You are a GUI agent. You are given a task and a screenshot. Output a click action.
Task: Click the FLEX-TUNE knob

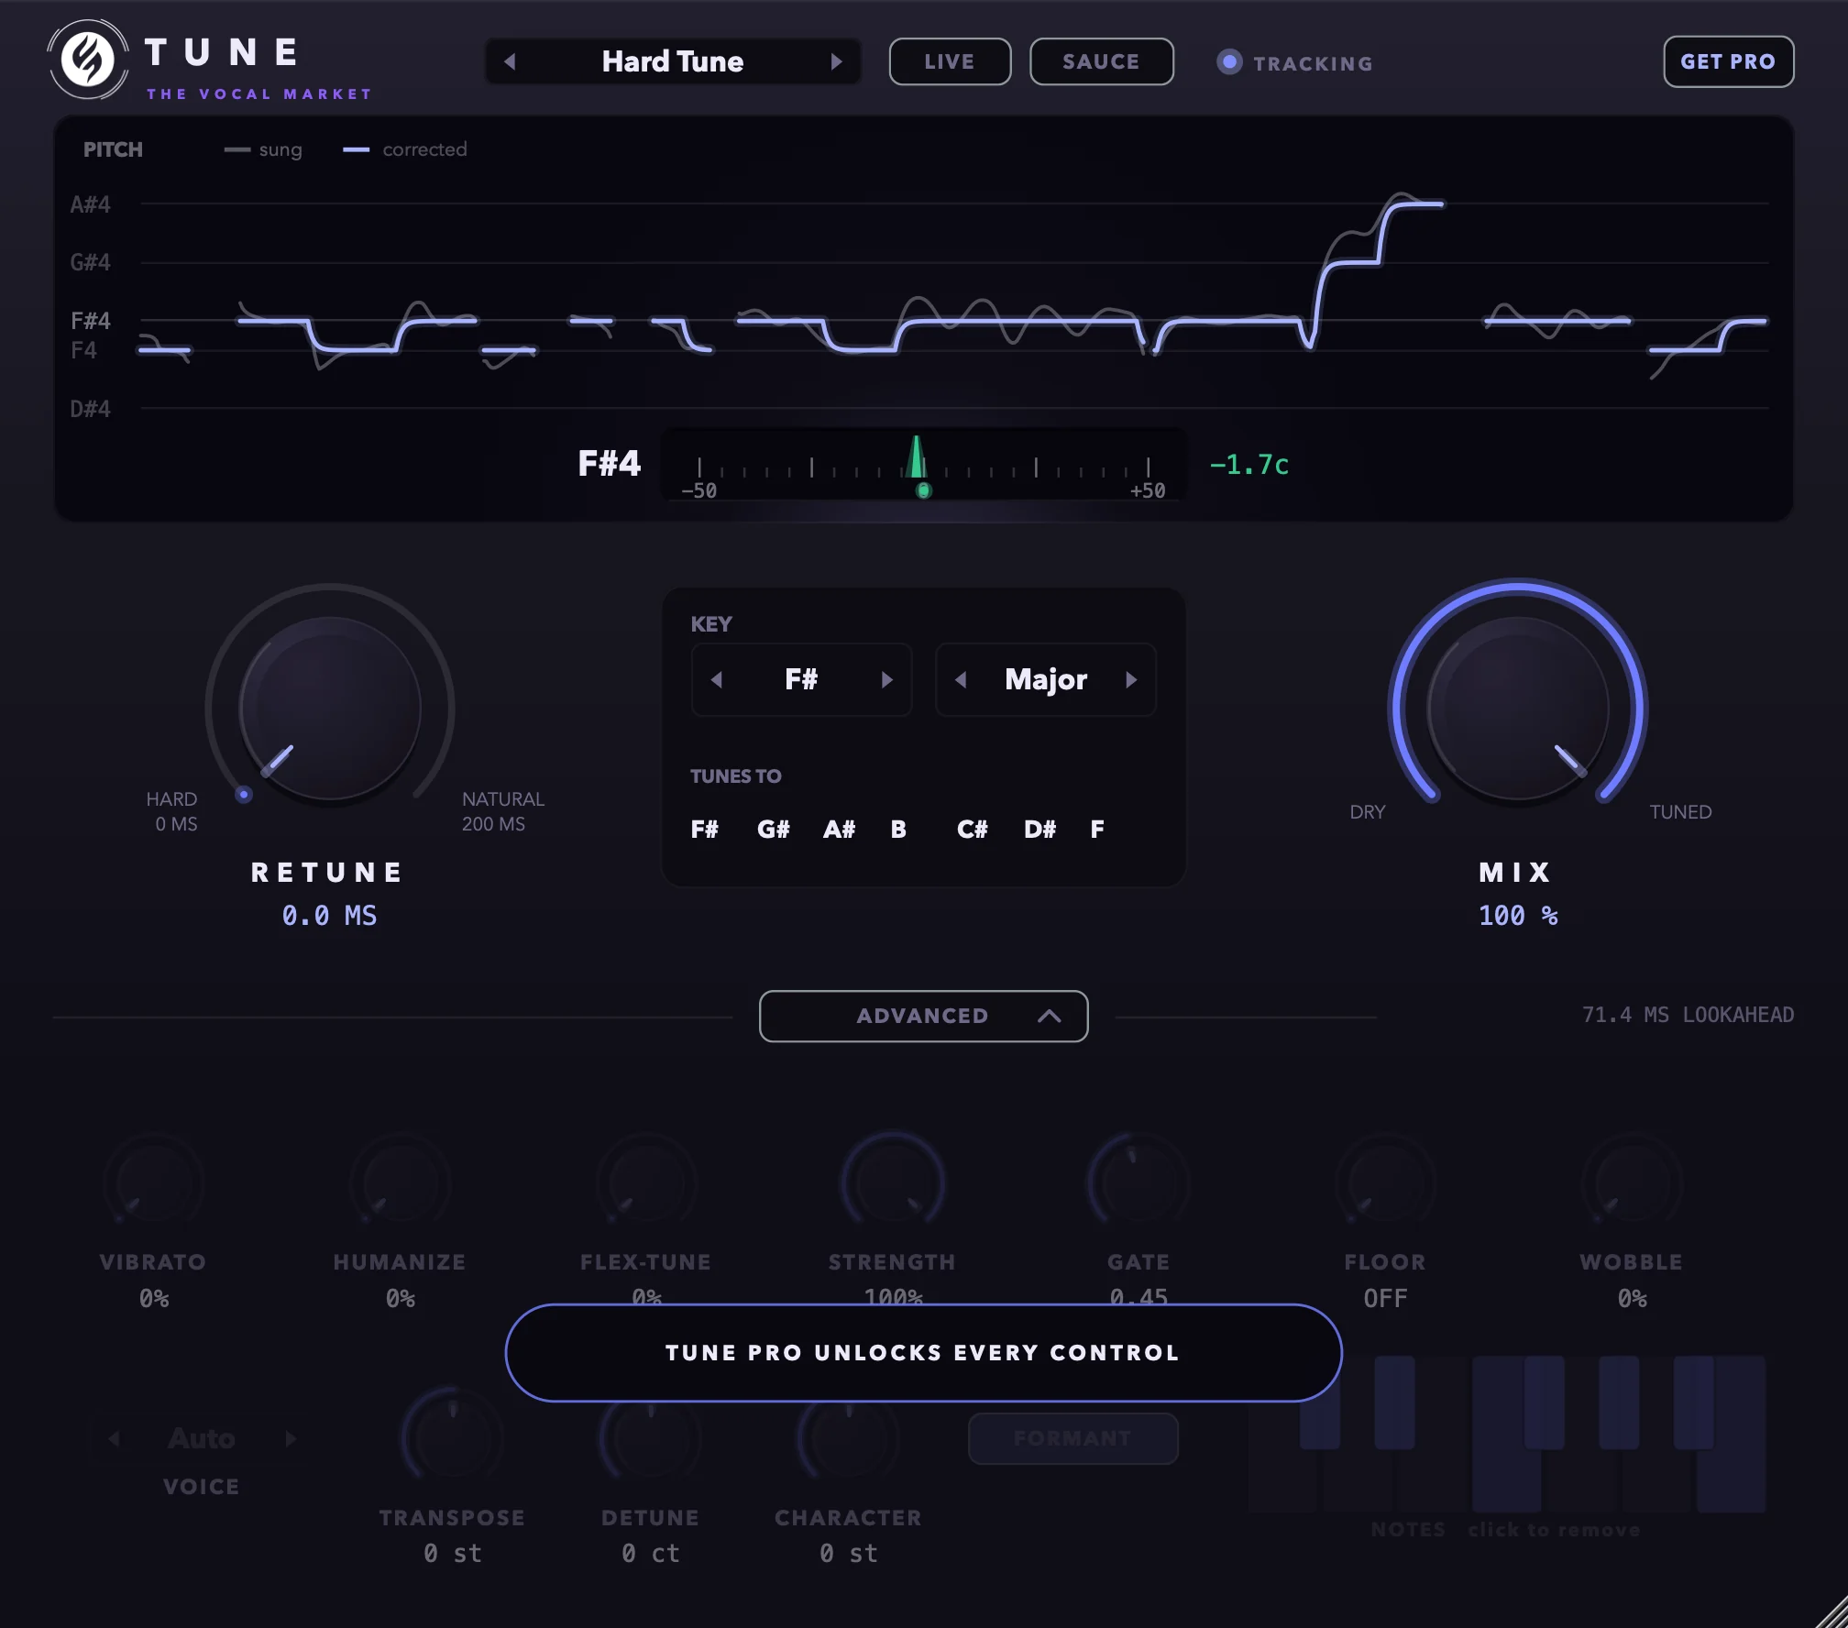click(x=646, y=1183)
